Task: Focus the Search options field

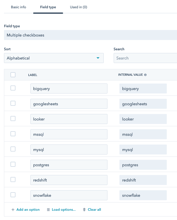Action: [x=145, y=58]
